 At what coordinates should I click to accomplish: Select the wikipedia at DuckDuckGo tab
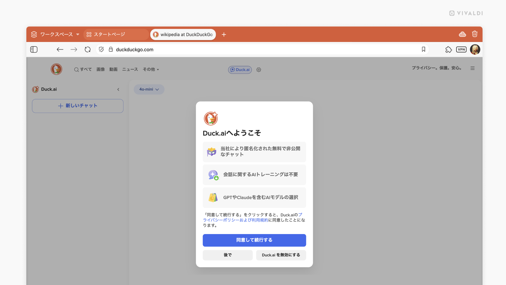183,35
